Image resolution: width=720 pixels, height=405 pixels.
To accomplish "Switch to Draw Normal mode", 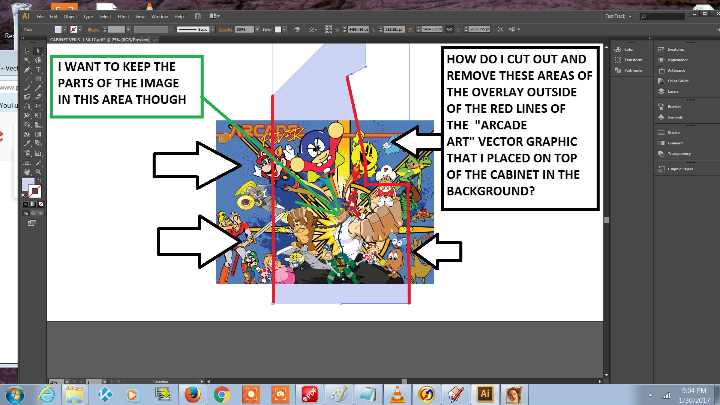I will point(26,213).
